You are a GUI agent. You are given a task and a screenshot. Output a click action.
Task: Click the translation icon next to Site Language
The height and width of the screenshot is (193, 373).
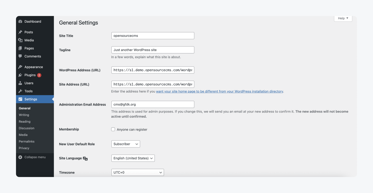click(x=85, y=158)
